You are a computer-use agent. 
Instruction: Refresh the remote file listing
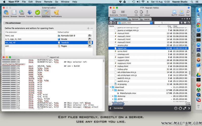tap(180, 108)
